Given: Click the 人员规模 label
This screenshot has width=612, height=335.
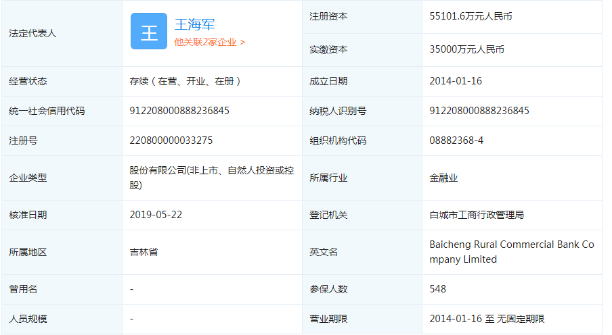Looking at the screenshot, I should tap(28, 319).
